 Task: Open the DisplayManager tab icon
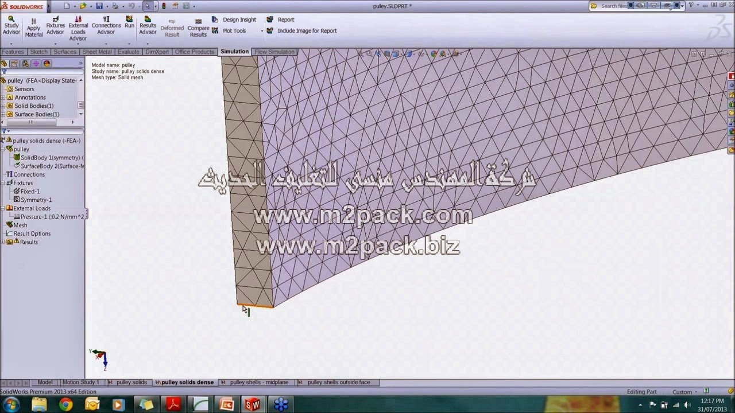click(x=47, y=64)
